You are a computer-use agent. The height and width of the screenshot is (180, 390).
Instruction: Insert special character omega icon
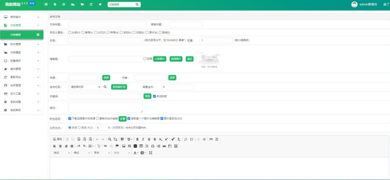click(x=153, y=146)
